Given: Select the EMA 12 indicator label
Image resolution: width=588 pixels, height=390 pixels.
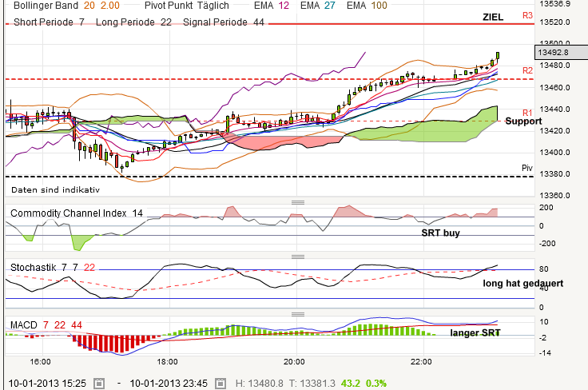Looking at the screenshot, I should point(272,6).
